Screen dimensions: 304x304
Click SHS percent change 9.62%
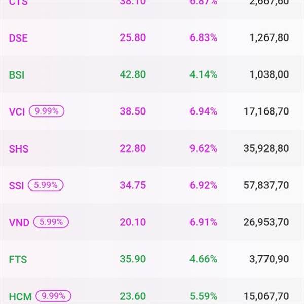(x=203, y=148)
